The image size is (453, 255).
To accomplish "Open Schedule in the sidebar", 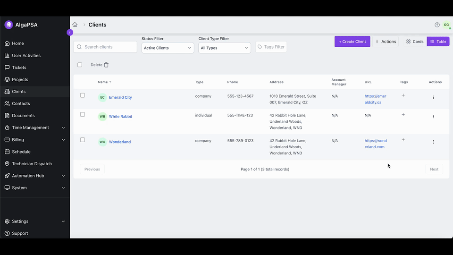I will coord(34,152).
